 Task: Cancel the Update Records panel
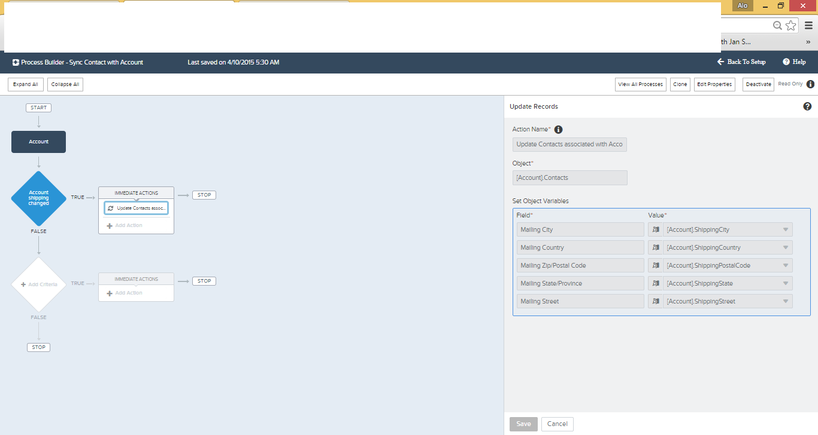pyautogui.click(x=558, y=424)
